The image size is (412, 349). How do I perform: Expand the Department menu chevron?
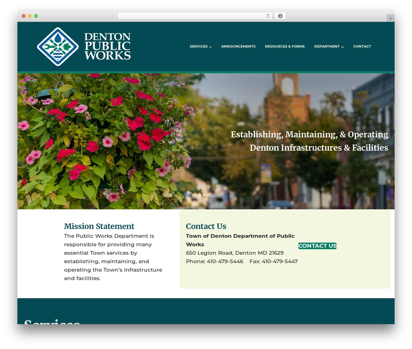pyautogui.click(x=342, y=47)
